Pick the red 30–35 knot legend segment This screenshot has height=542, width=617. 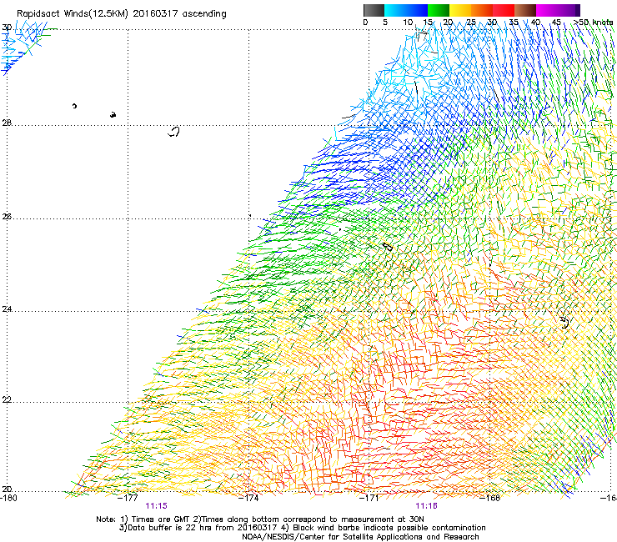(x=504, y=10)
